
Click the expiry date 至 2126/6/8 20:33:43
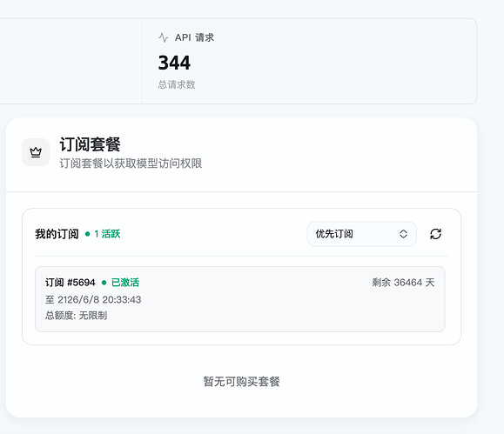tap(93, 300)
